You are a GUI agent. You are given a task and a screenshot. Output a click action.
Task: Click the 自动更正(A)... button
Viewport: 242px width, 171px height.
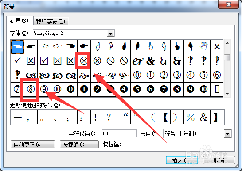33,144
